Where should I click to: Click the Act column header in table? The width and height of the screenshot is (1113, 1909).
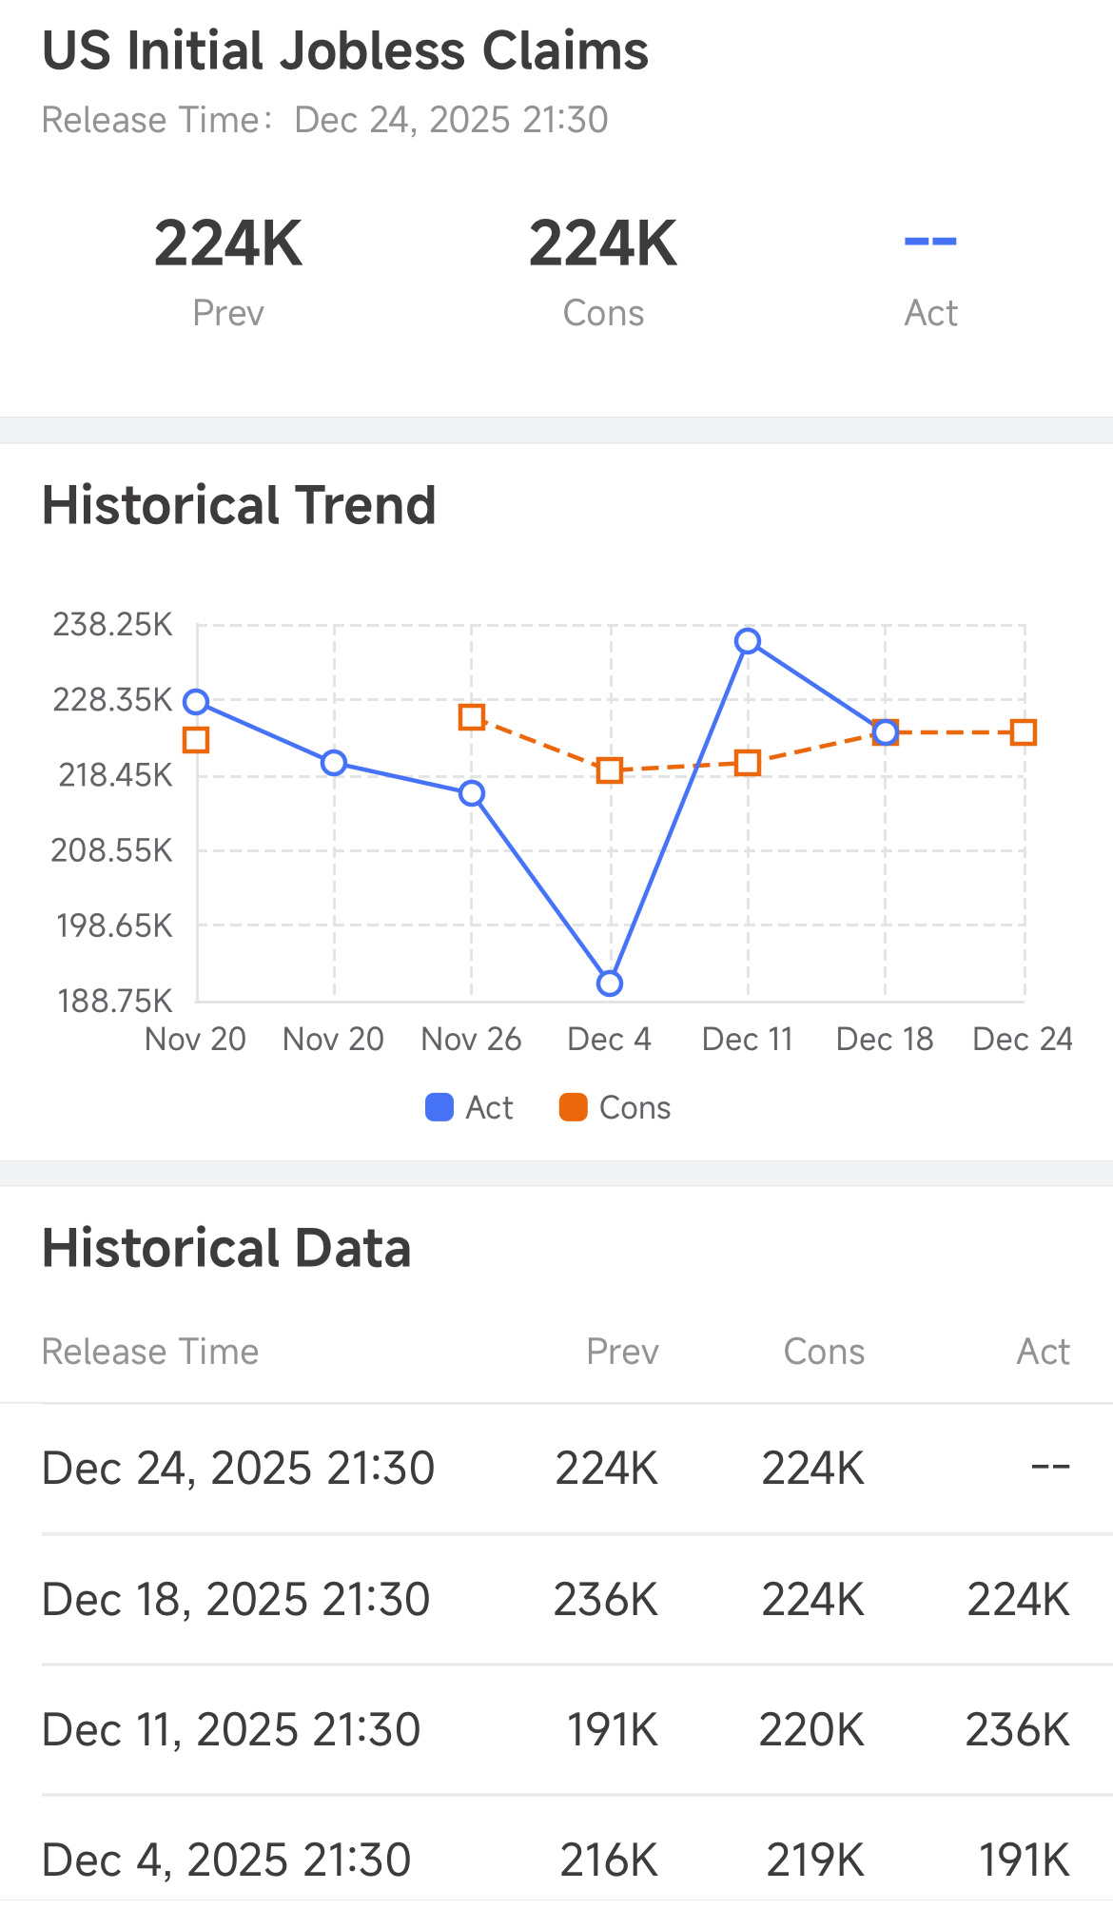click(1043, 1352)
